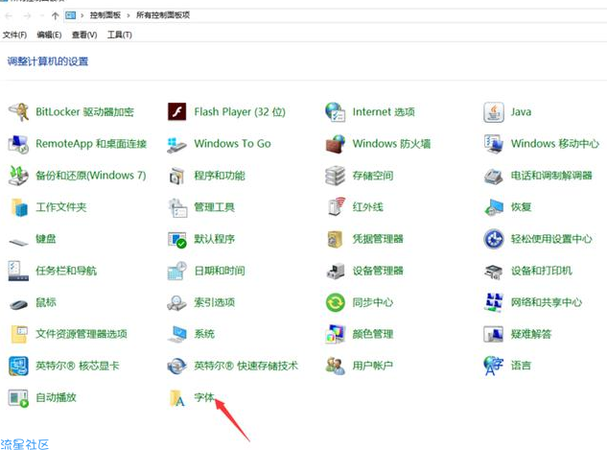The height and width of the screenshot is (450, 607).
Task: Click the 控制面板 breadcrumb in address bar
Action: click(x=105, y=15)
